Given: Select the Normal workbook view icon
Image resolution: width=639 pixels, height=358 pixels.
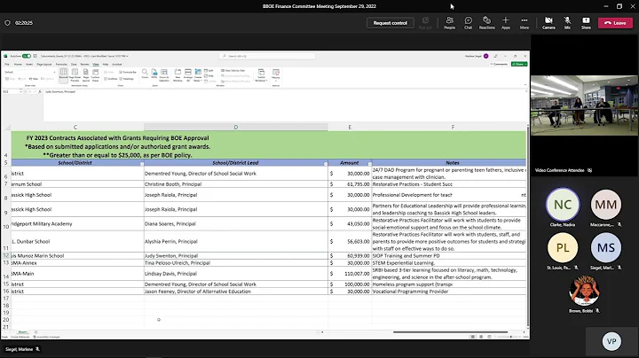Looking at the screenshot, I should pyautogui.click(x=63, y=75).
